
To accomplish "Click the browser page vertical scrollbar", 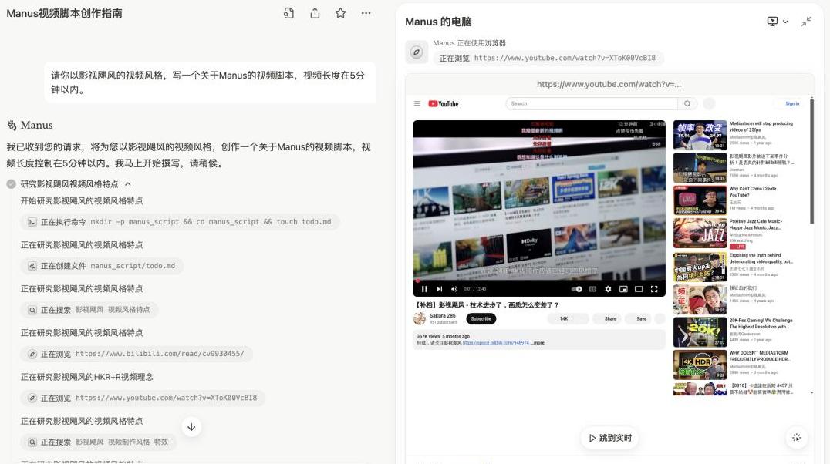I will point(811,161).
